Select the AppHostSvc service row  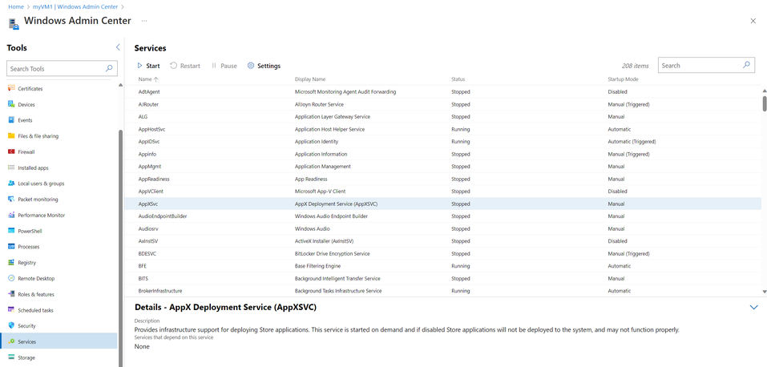442,129
